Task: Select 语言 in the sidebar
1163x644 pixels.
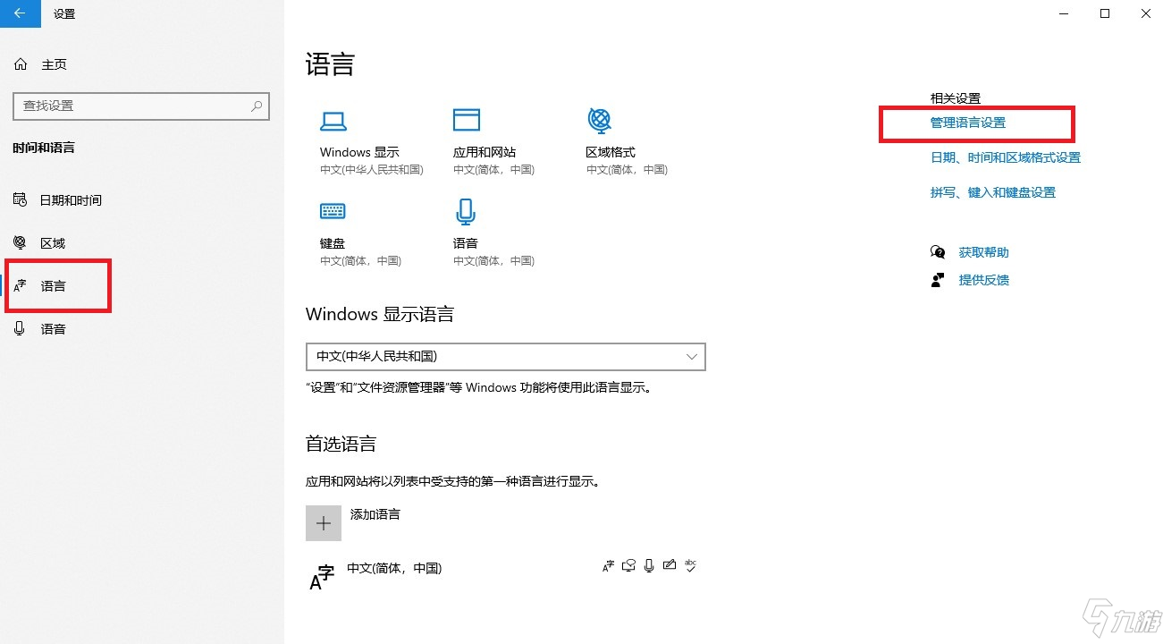Action: 54,286
